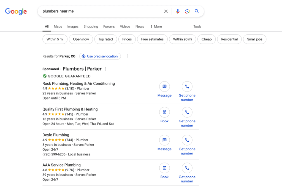Click Message label under Rock Plumbing icon
The height and width of the screenshot is (186, 282).
click(x=164, y=96)
